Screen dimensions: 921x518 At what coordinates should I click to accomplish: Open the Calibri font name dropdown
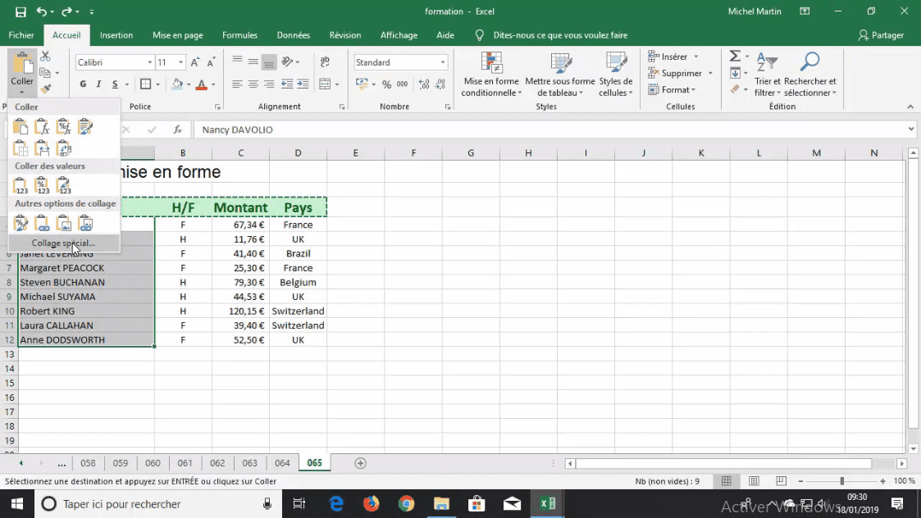150,61
